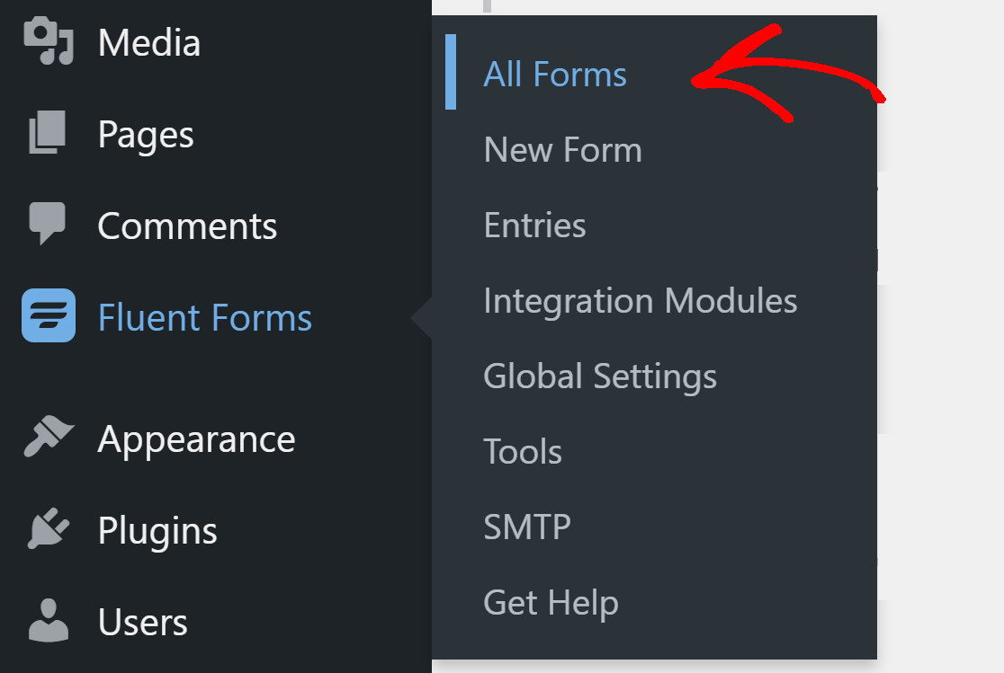The image size is (1004, 673).
Task: Open the Pages section
Action: click(x=146, y=133)
